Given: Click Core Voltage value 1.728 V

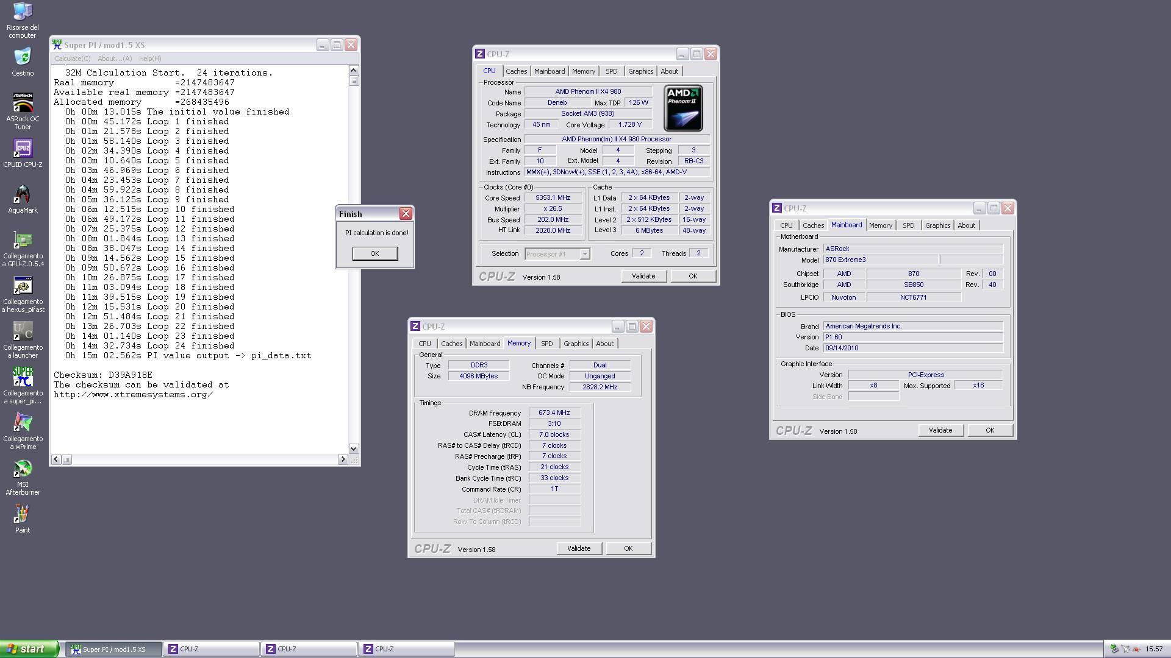Looking at the screenshot, I should [630, 124].
